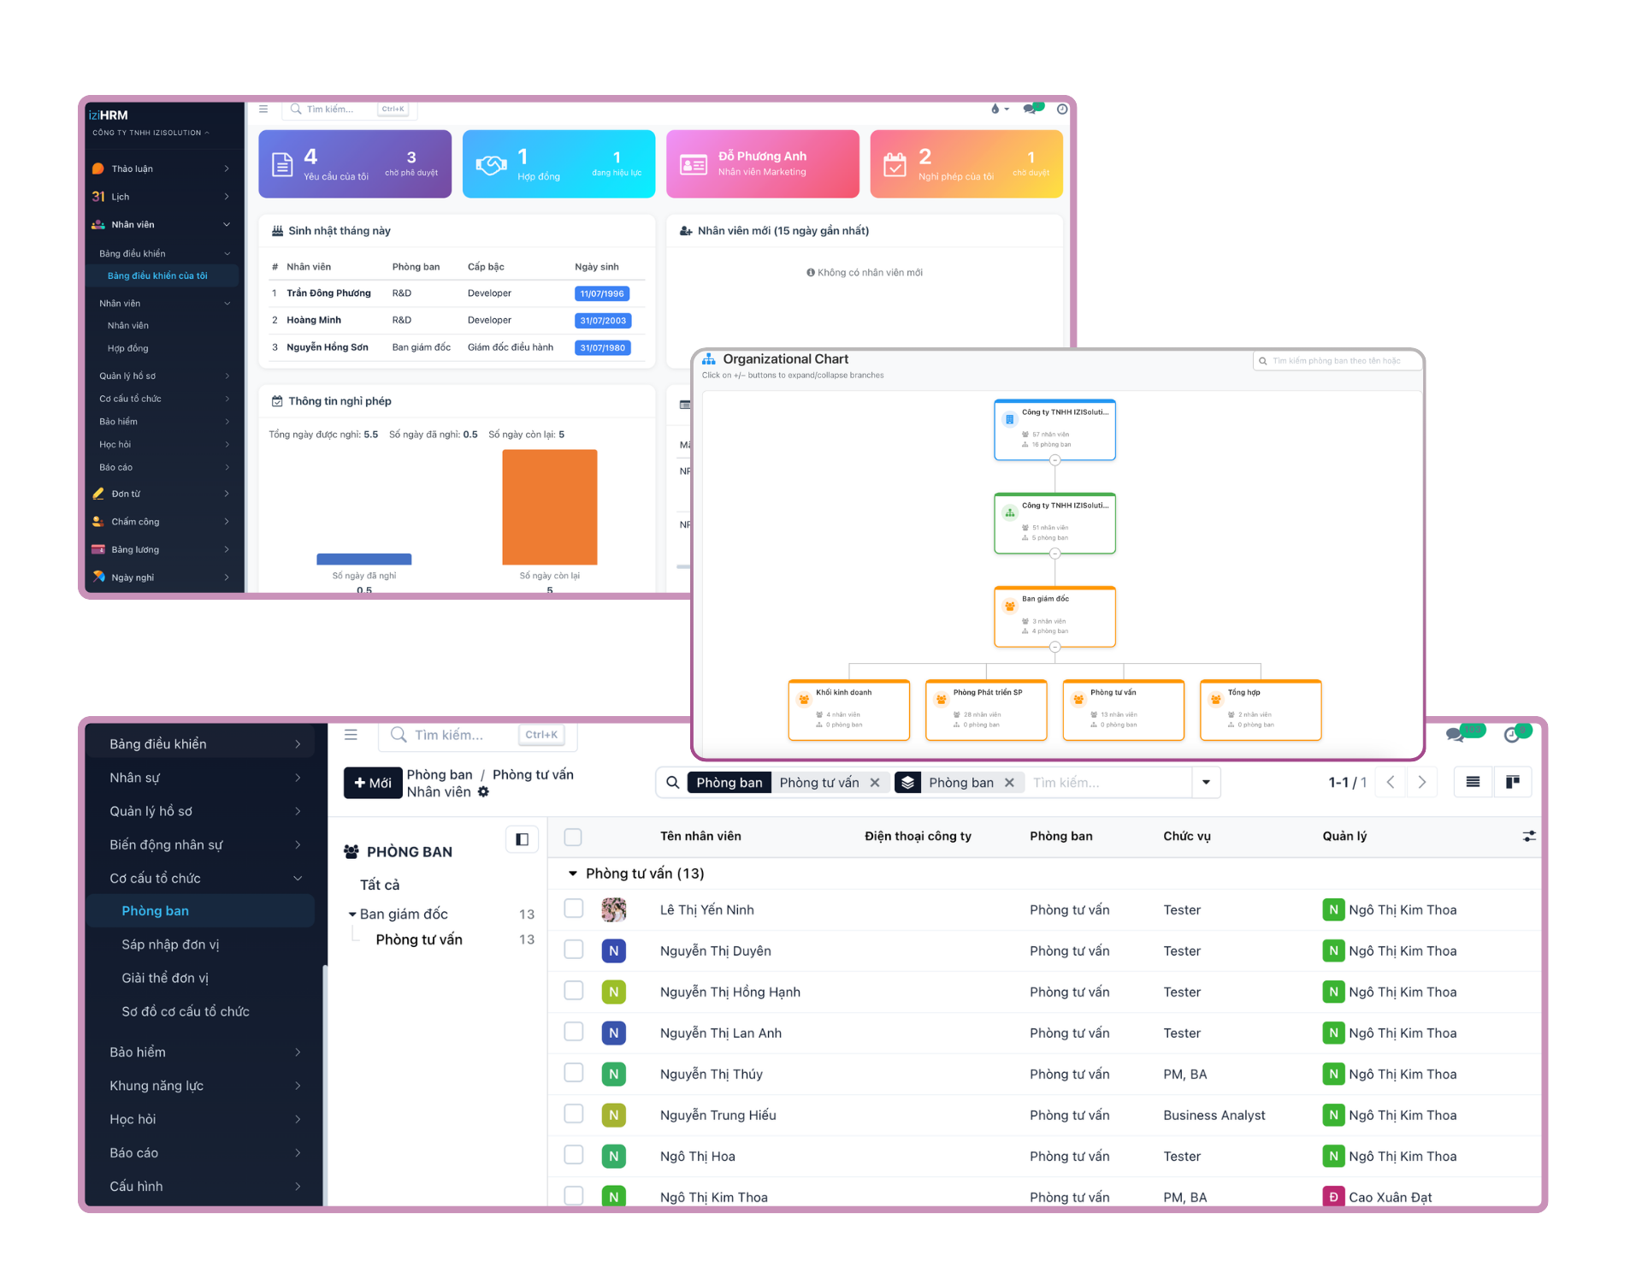Toggle the Phòng ban side panel
Screen dimensions: 1636x1273
pos(522,839)
